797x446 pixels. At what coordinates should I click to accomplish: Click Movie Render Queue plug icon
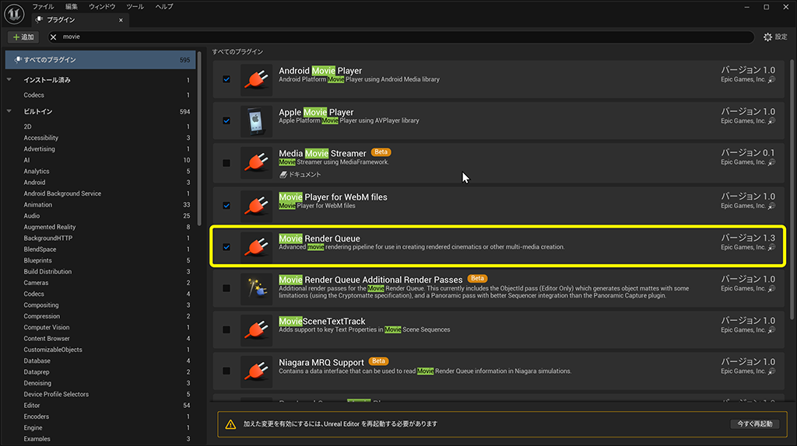coord(256,247)
